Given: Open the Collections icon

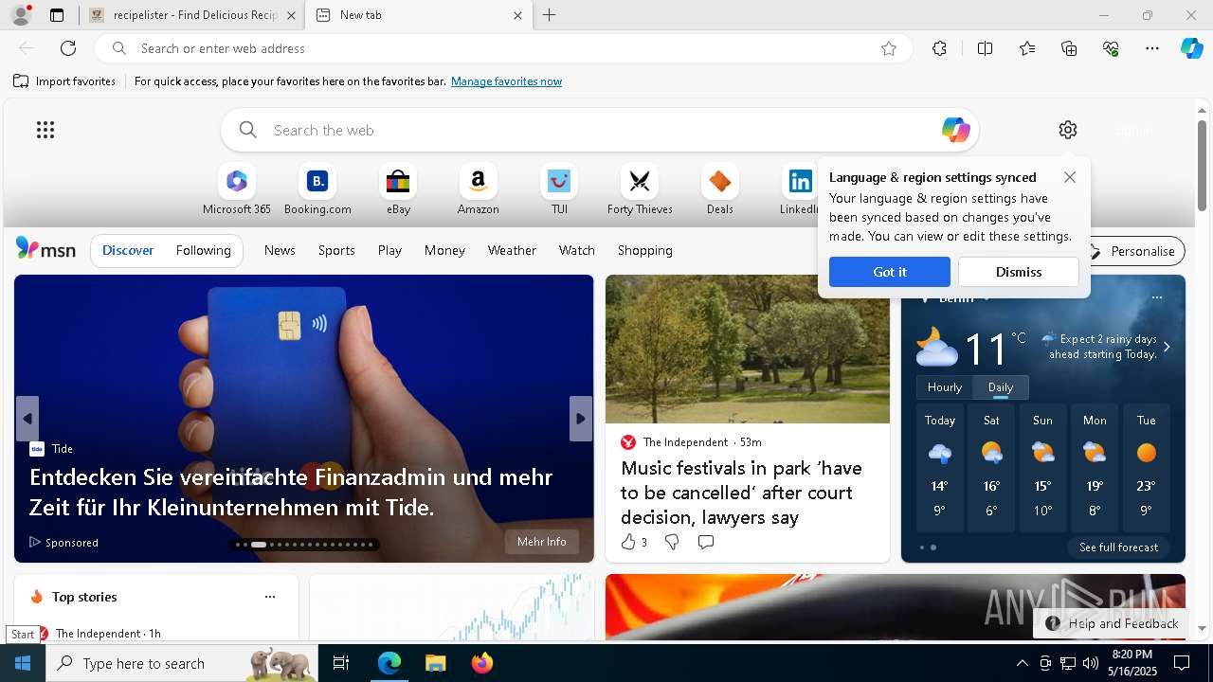Looking at the screenshot, I should tap(1069, 48).
